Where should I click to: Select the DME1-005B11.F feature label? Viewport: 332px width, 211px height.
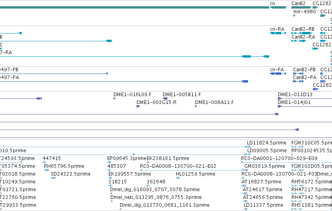(182, 95)
